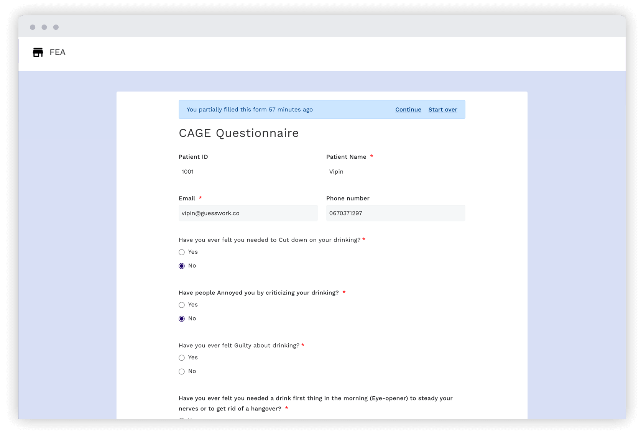The width and height of the screenshot is (641, 435).
Task: Click the Eye-opener question text
Action: click(x=315, y=398)
